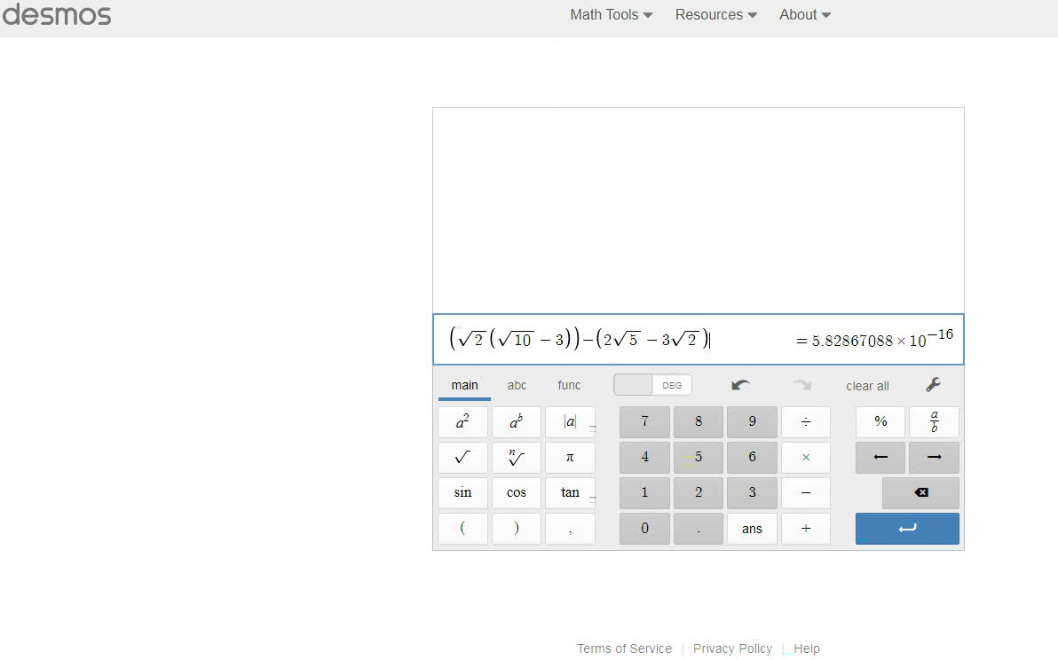Screen dimensions: 1058x660
Task: Expand the Math Tools menu
Action: tap(611, 15)
